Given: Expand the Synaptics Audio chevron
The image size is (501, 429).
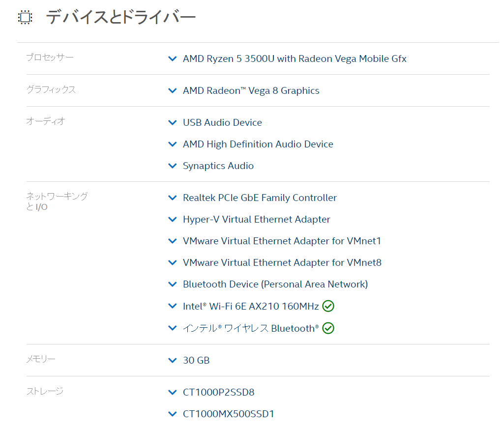Looking at the screenshot, I should (x=172, y=166).
